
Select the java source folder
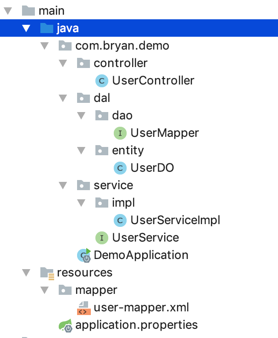pyautogui.click(x=67, y=28)
